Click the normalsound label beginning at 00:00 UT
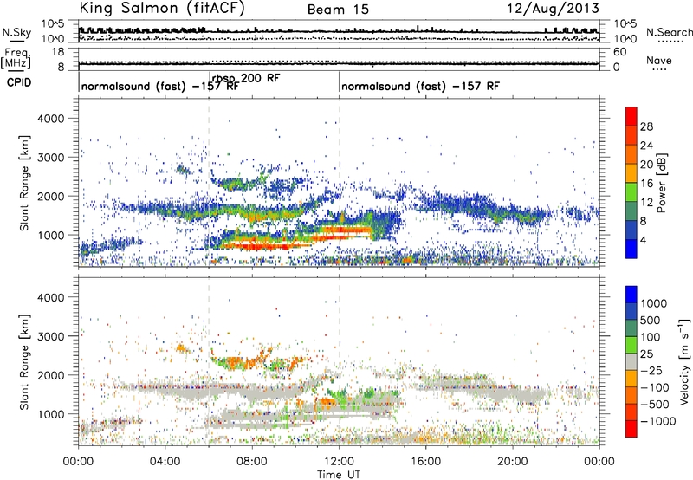 click(x=160, y=86)
